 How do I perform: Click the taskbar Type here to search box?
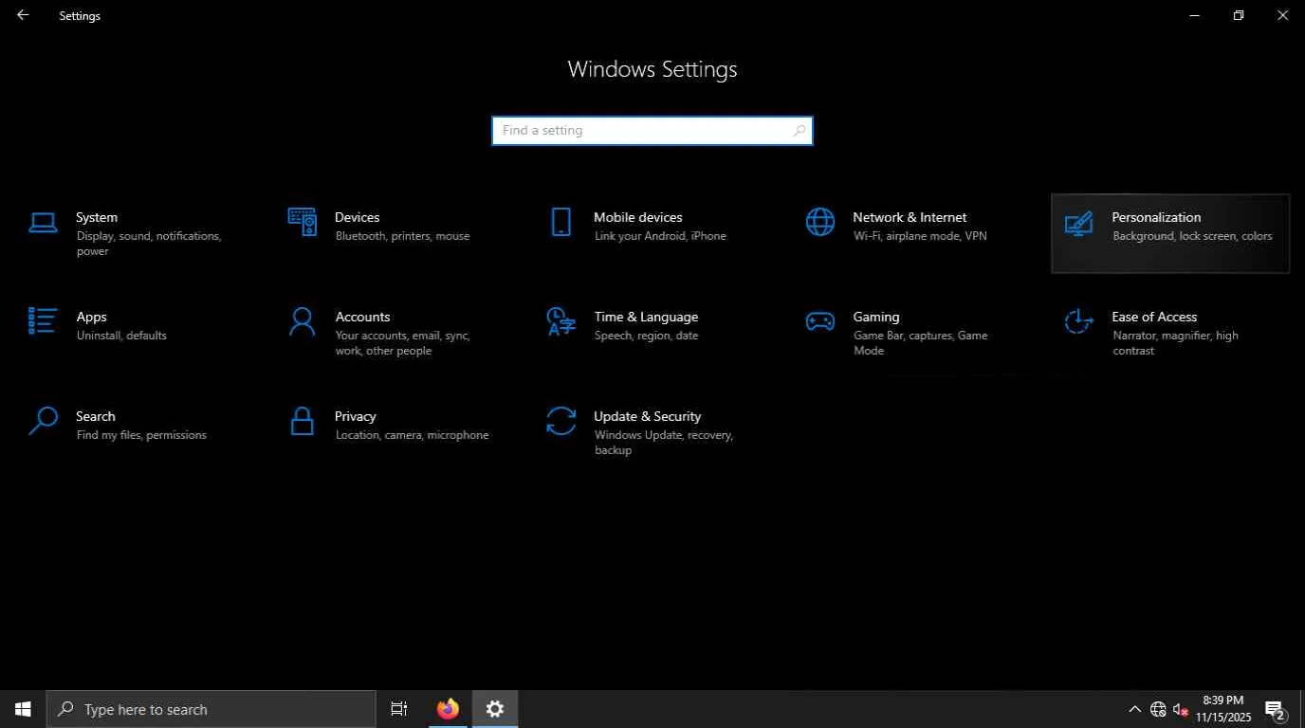click(211, 709)
